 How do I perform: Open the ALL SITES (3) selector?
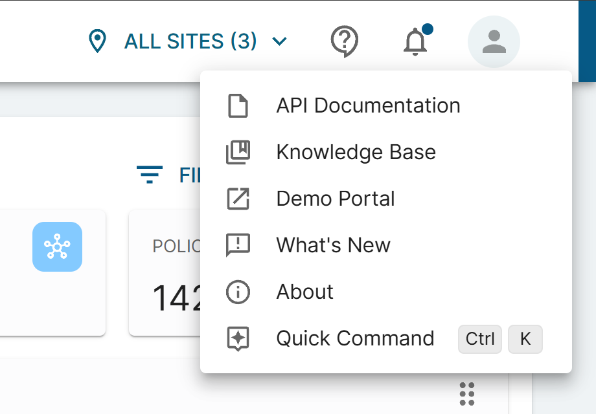[x=190, y=42]
